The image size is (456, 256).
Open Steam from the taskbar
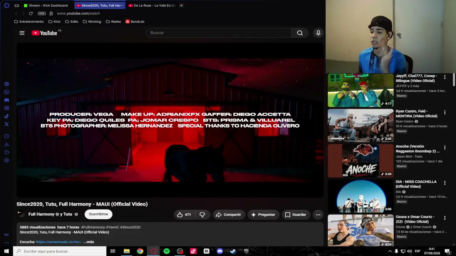click(233, 251)
